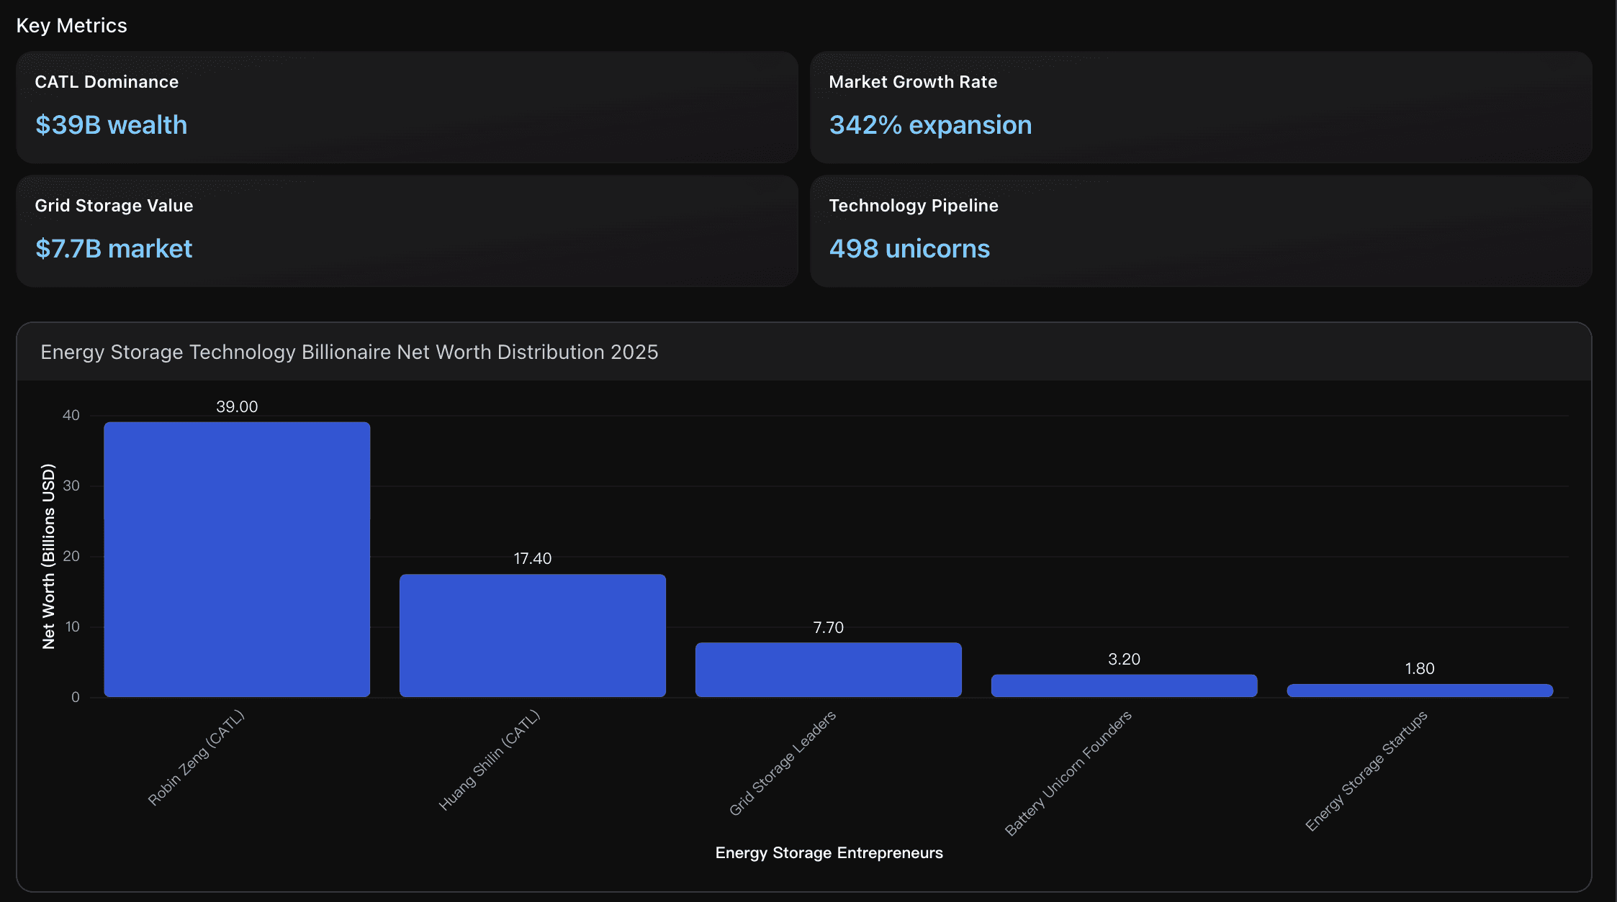Click the chart title text
Viewport: 1617px width, 902px height.
(x=349, y=352)
